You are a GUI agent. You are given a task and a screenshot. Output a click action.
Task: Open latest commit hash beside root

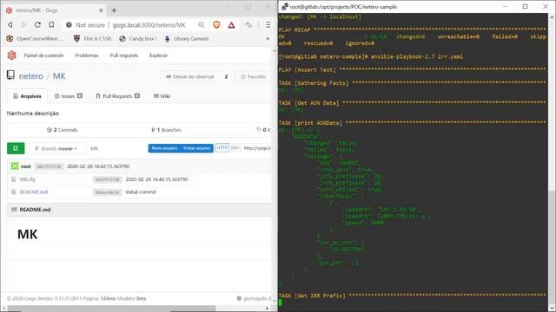click(49, 166)
